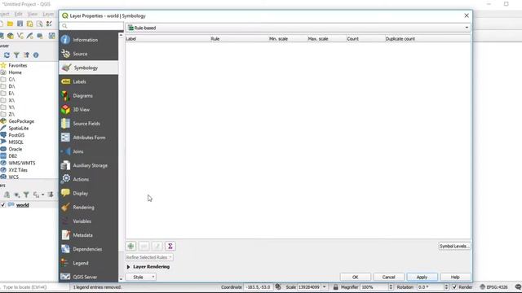Click the OK button
This screenshot has width=522, height=293.
click(356, 277)
